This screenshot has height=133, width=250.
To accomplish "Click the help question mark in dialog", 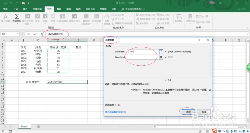I will 199,40.
